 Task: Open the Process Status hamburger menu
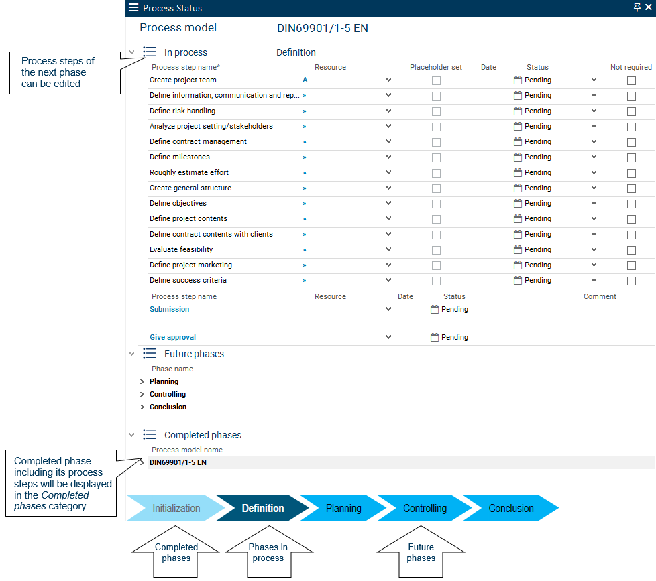pyautogui.click(x=133, y=8)
